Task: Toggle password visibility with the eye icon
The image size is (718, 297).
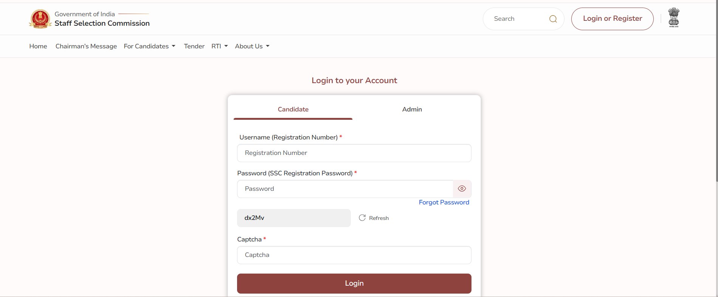Action: [462, 189]
